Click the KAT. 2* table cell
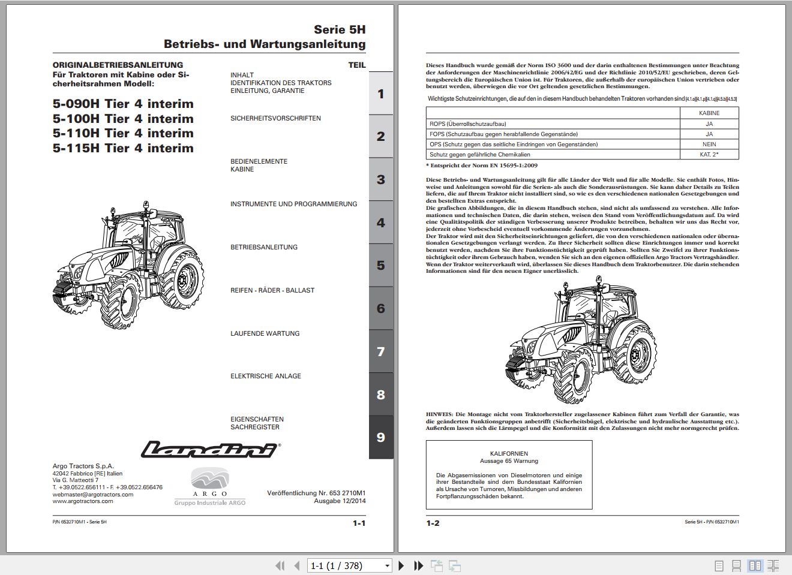Screen dimensions: 792x575 tap(709, 155)
